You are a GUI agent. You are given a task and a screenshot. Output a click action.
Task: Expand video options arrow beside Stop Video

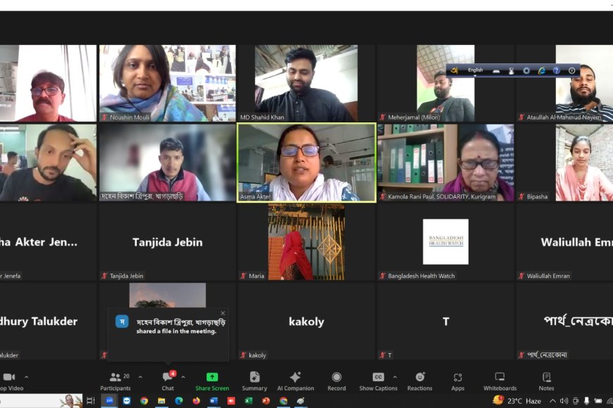click(x=27, y=377)
